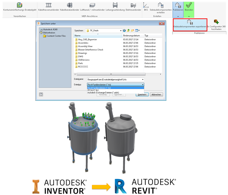Open the Speichern location dropdown TF_Finish
The height and width of the screenshot is (195, 228).
tap(104, 31)
